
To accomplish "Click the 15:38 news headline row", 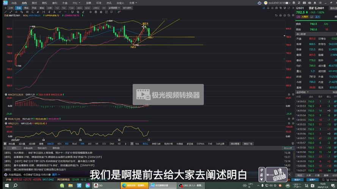I will (x=147, y=153).
